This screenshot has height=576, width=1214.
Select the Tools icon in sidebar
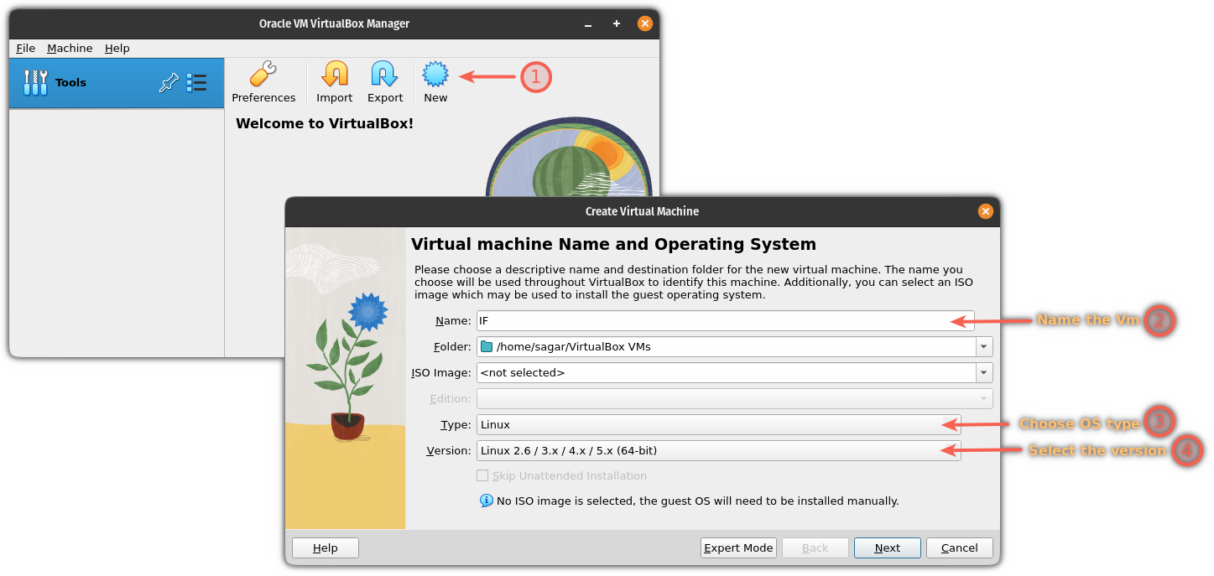(x=35, y=83)
